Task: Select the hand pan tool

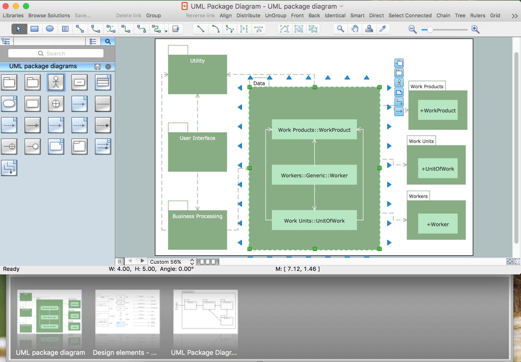Action: tap(355, 29)
